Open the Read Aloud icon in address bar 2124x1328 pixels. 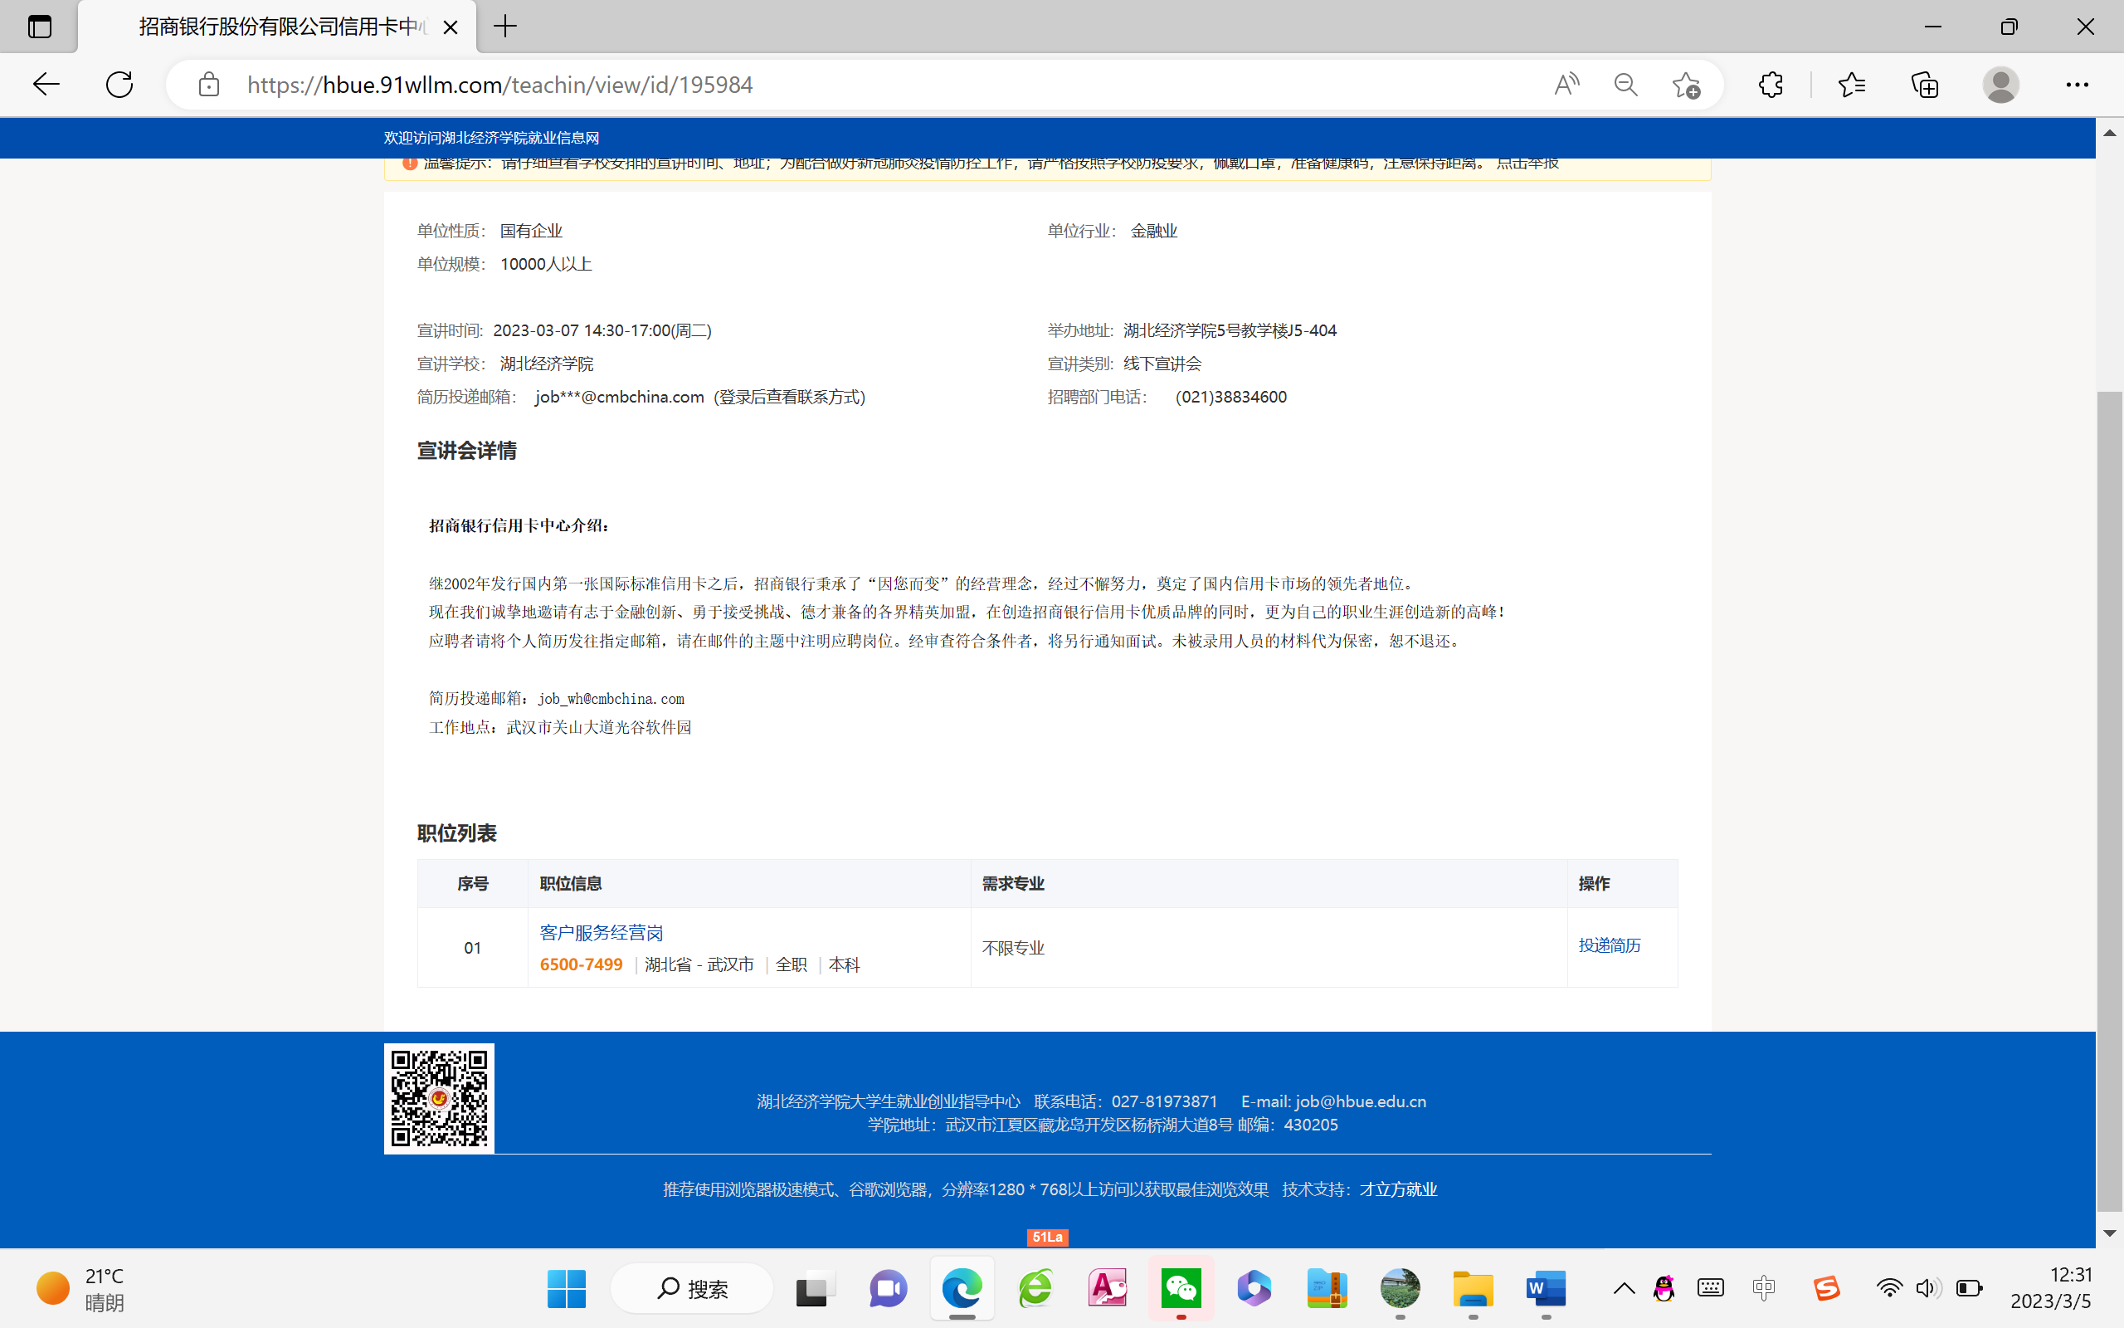pos(1566,85)
